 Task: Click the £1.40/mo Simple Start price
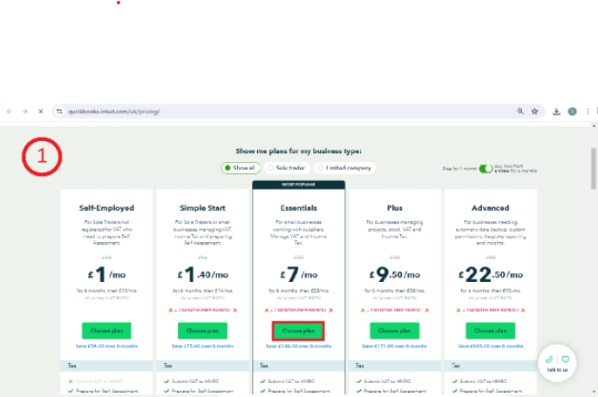click(x=202, y=274)
